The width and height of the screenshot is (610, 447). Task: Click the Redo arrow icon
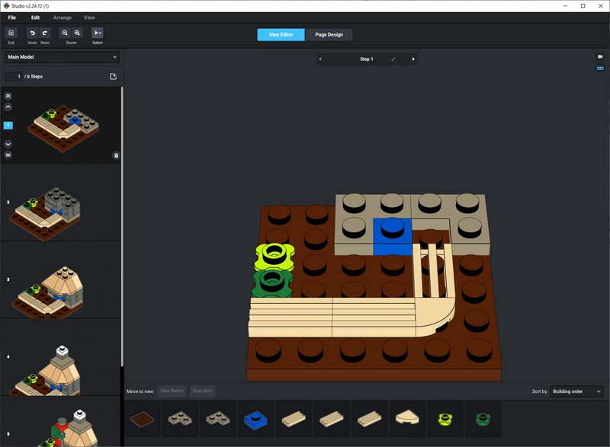(45, 34)
